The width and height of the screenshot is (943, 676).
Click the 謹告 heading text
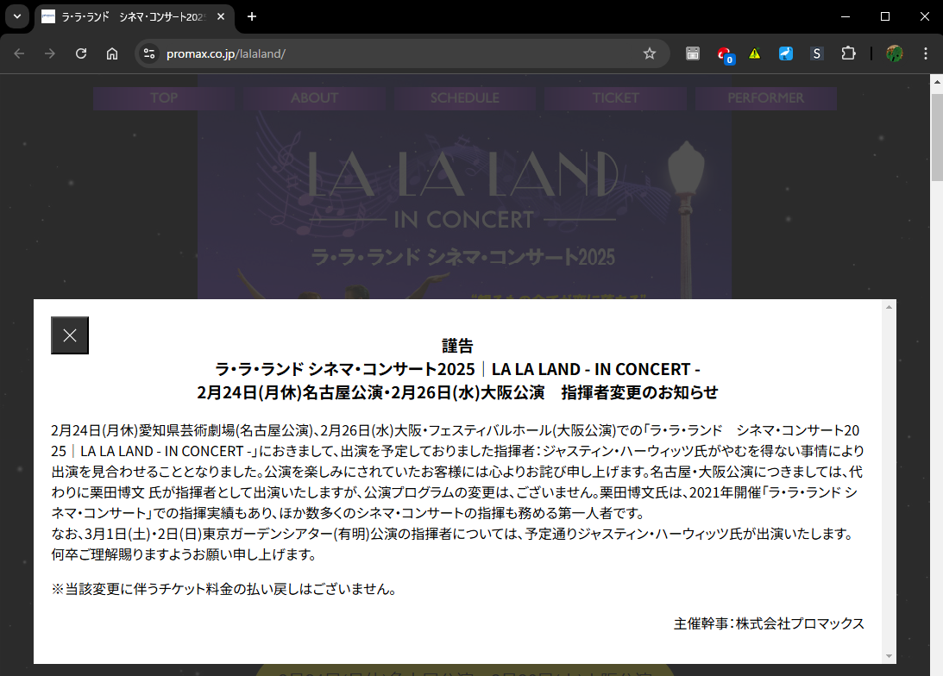point(457,346)
